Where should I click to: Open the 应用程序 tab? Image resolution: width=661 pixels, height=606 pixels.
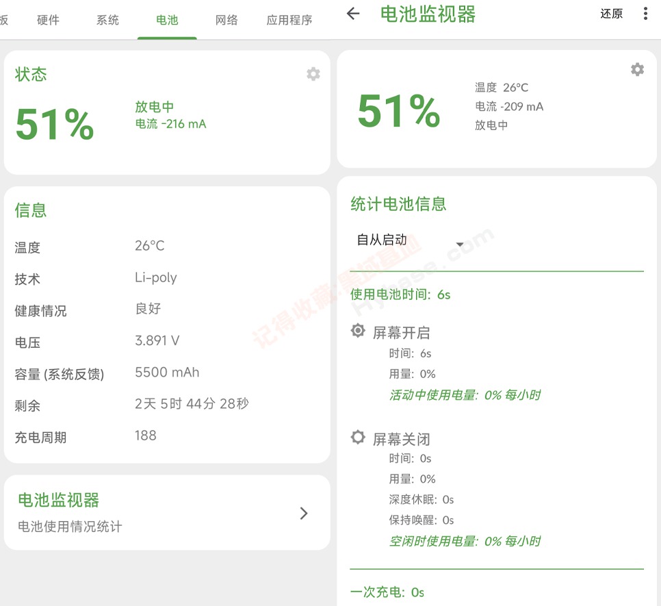pos(289,20)
